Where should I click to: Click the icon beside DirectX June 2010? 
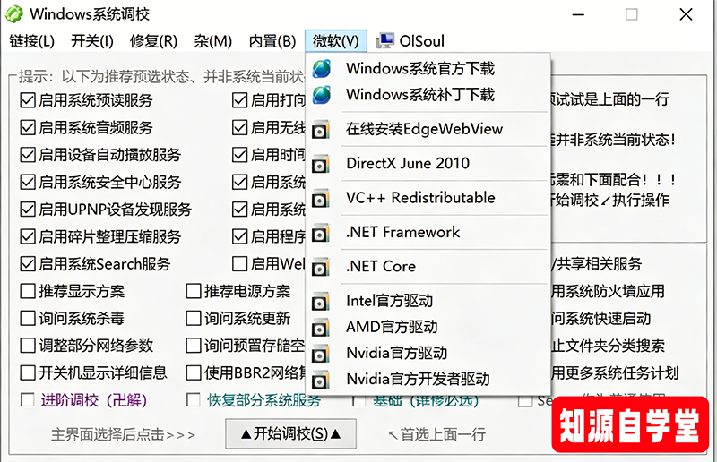(321, 164)
